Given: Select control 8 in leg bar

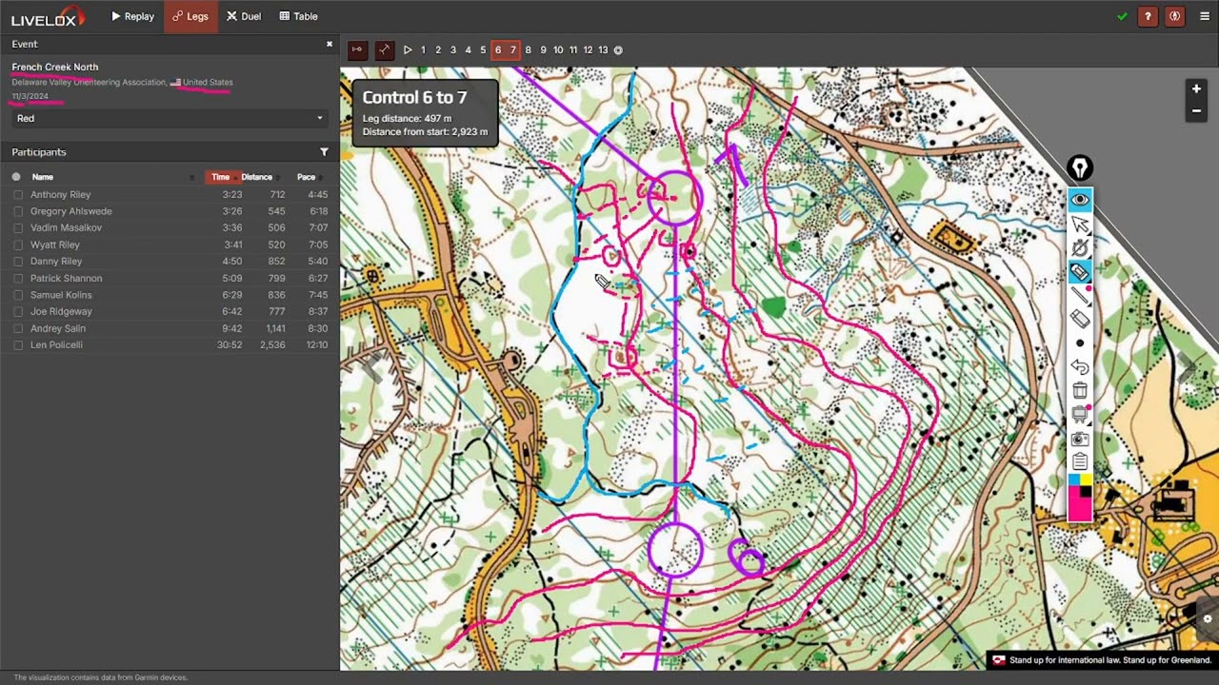Looking at the screenshot, I should (528, 50).
